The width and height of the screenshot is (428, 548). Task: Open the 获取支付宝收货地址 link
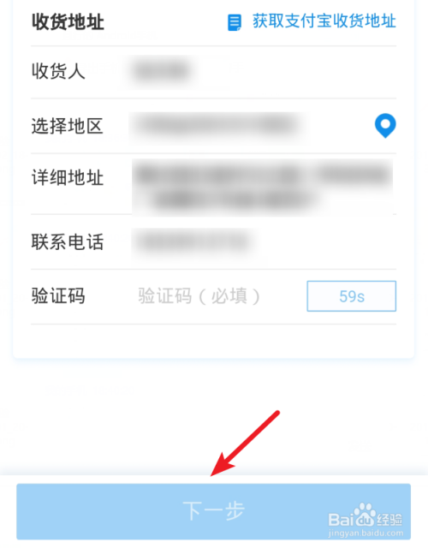[324, 21]
